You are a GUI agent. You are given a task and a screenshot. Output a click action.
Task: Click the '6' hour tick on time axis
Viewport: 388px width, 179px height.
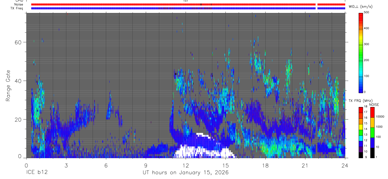(106, 165)
